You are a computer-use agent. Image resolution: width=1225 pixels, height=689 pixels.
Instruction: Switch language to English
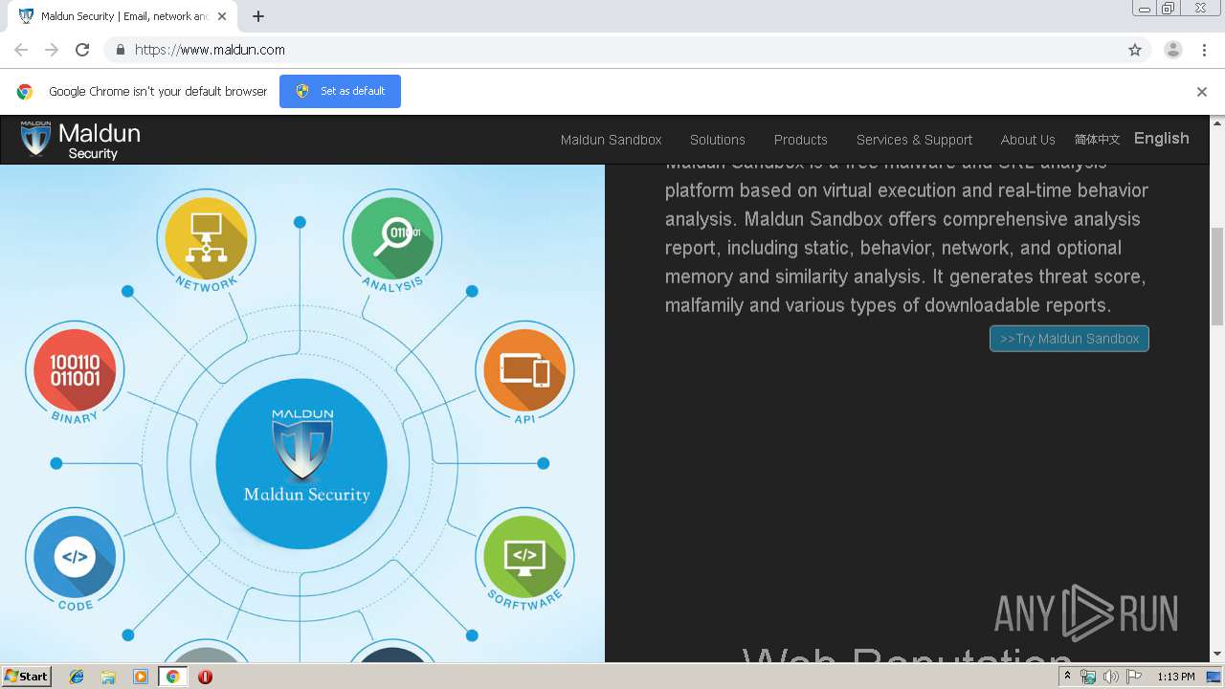point(1162,139)
